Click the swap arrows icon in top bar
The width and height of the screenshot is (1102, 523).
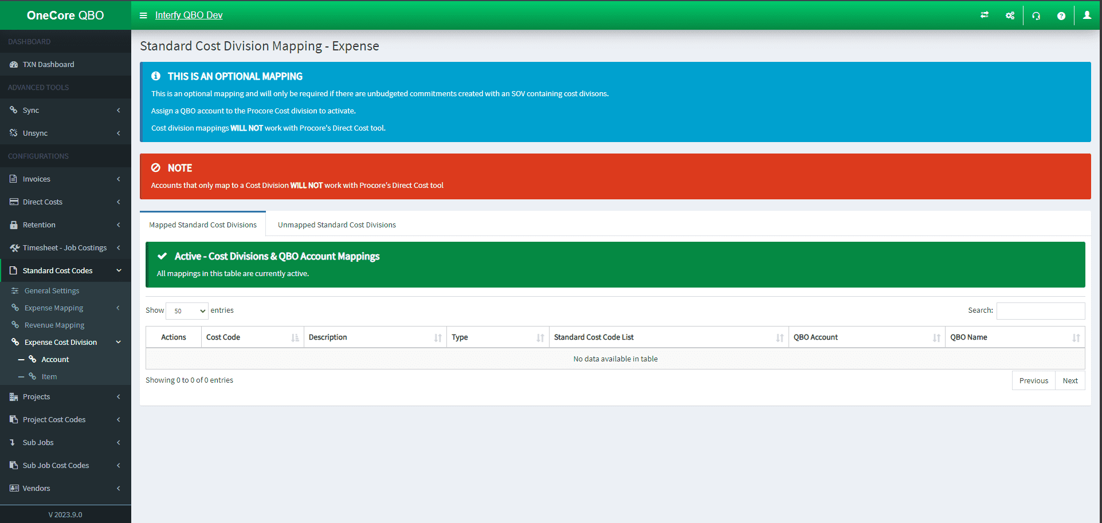(985, 15)
